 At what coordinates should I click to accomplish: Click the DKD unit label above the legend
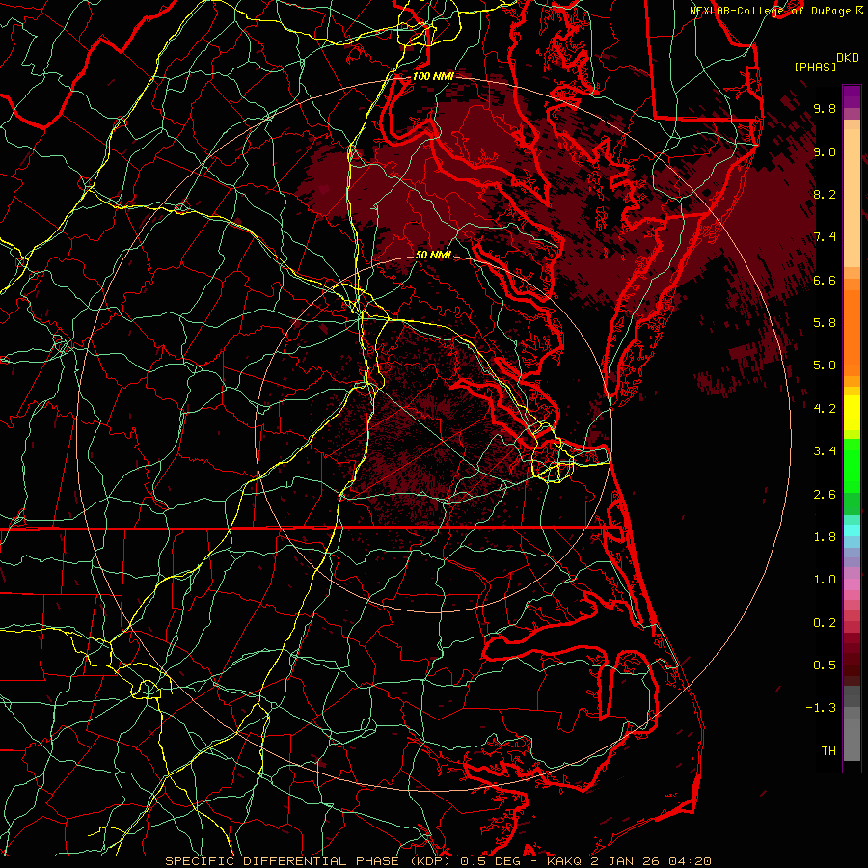(x=847, y=58)
